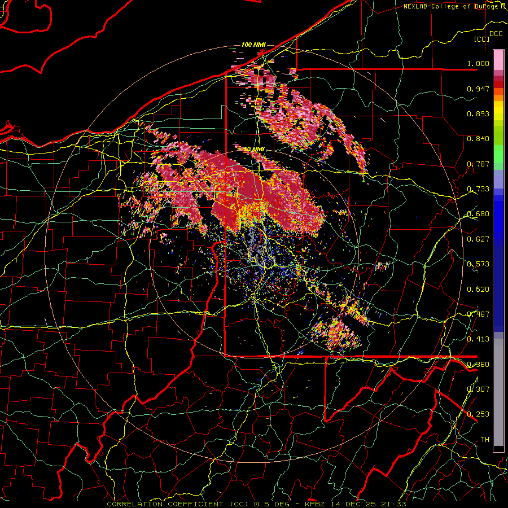Click the 0.307 legend value

point(478,389)
